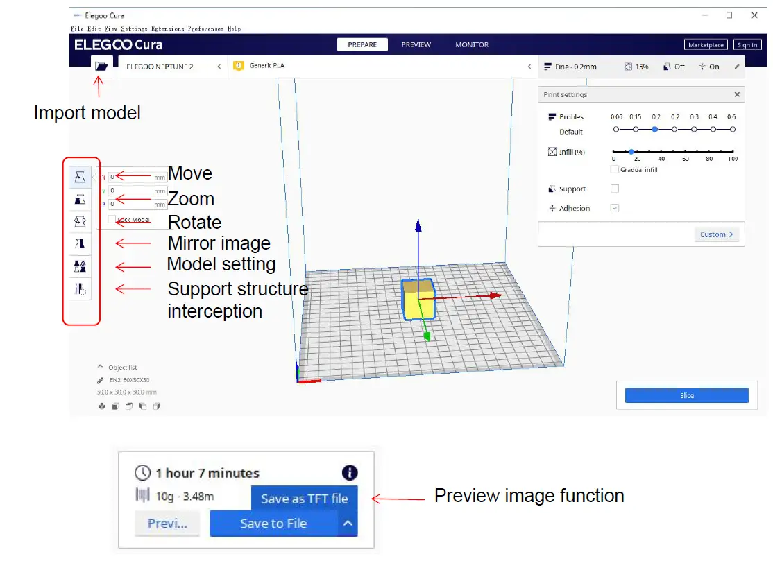Open the View menu
The width and height of the screenshot is (773, 561).
point(111,29)
